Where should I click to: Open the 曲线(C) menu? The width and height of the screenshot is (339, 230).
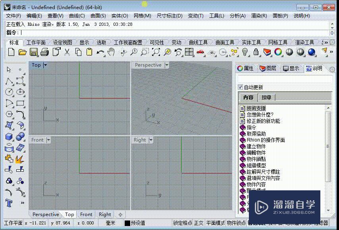click(77, 16)
